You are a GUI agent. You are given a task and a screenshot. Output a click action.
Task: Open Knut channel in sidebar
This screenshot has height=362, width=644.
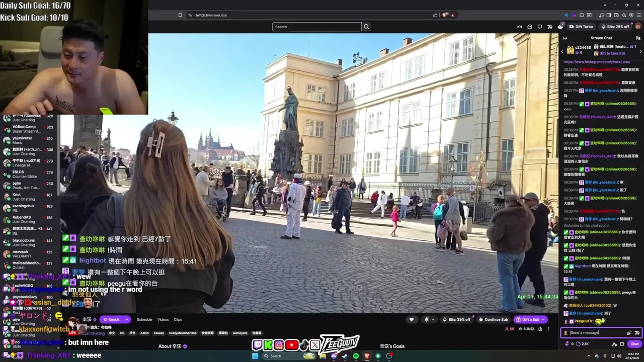[x=30, y=197]
